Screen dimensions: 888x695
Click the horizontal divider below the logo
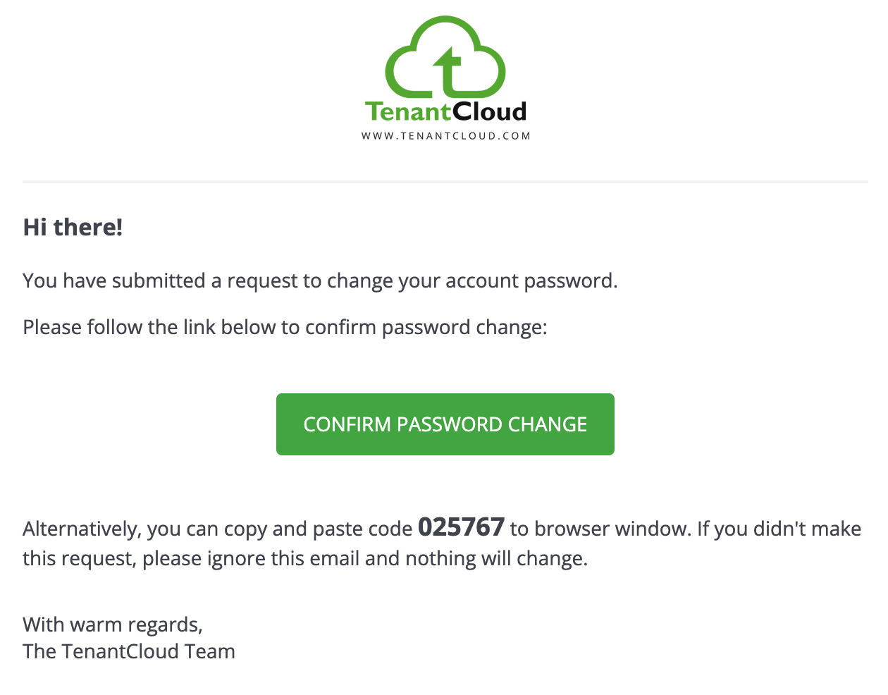(x=445, y=182)
